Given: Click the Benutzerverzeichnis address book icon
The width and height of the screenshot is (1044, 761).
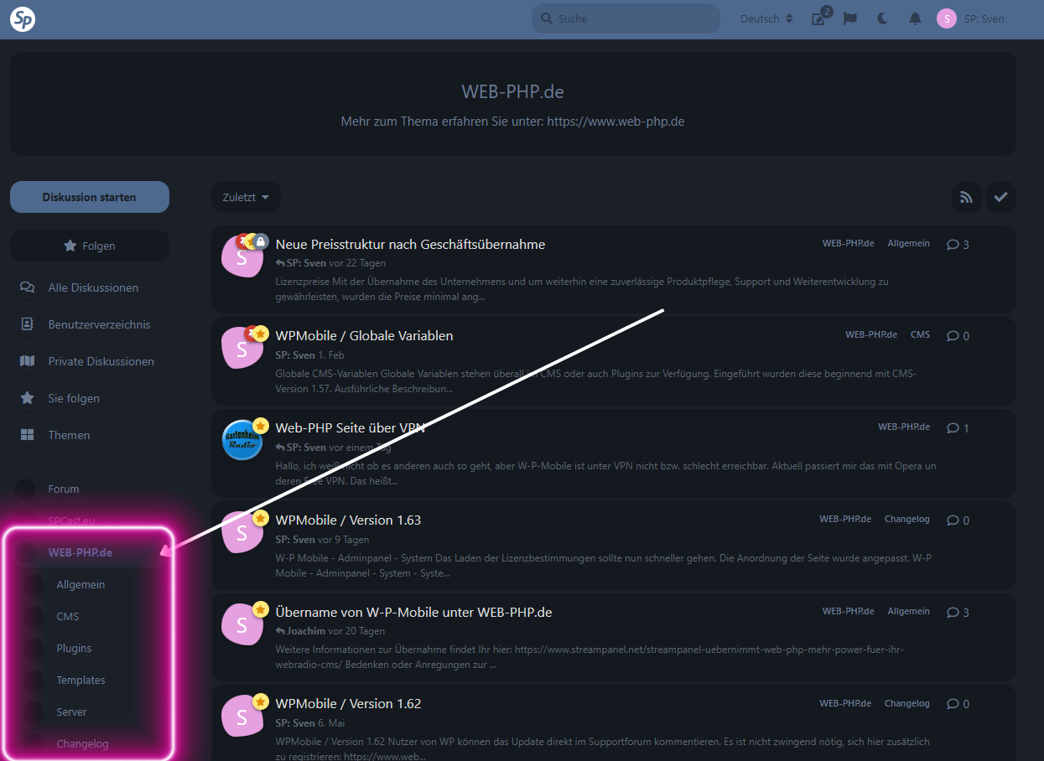Looking at the screenshot, I should click(x=28, y=324).
